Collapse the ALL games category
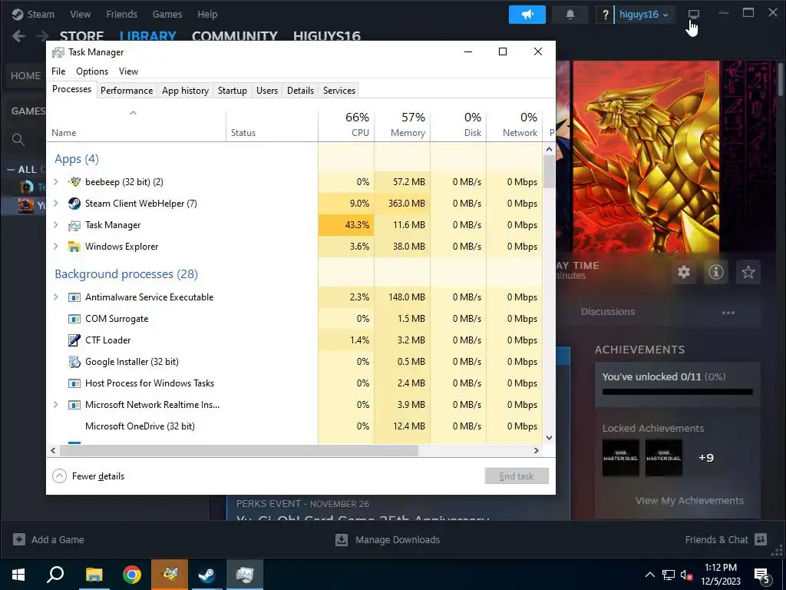This screenshot has height=590, width=786. click(x=11, y=170)
